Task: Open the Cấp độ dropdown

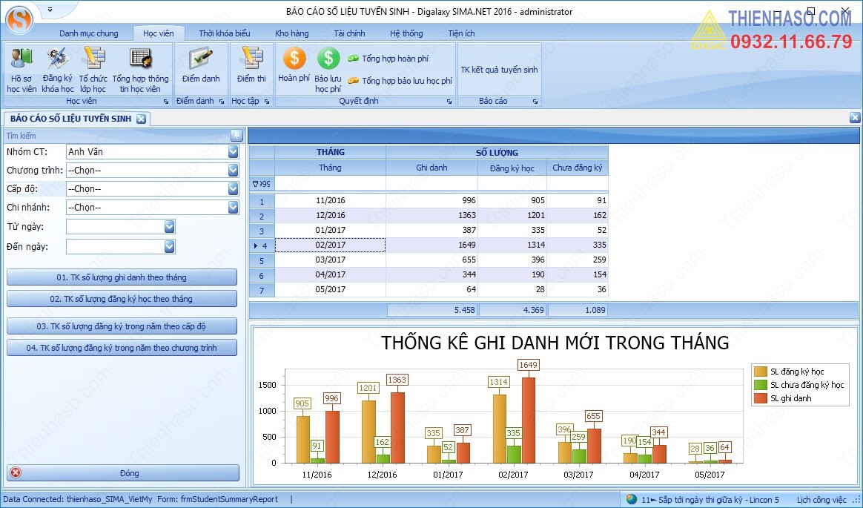Action: click(x=234, y=188)
